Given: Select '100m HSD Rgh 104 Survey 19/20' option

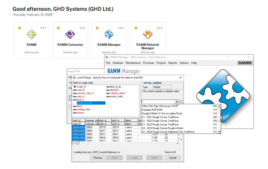Looking at the screenshot, I should coord(179,106).
